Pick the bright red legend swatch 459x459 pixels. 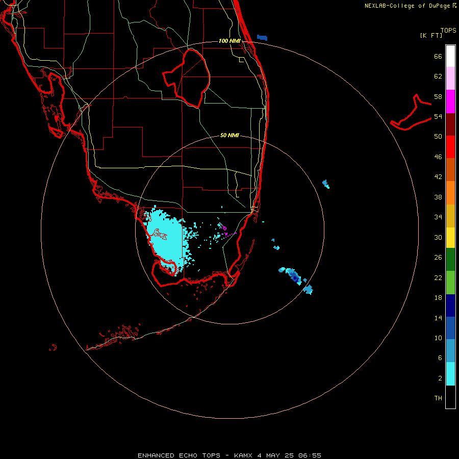point(450,147)
